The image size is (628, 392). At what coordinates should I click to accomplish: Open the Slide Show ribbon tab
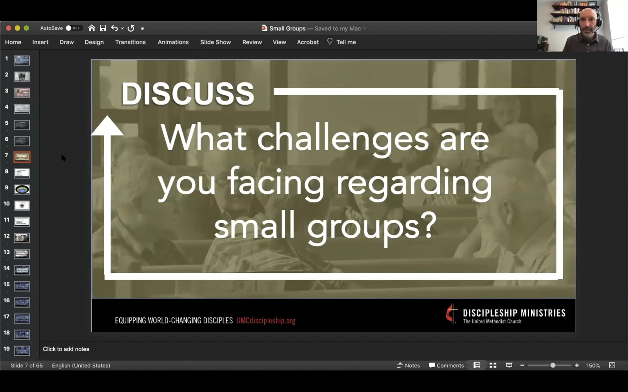215,42
